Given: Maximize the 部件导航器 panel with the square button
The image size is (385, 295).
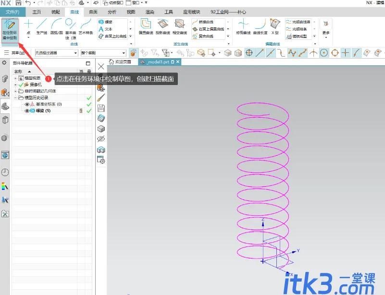Looking at the screenshot, I should (88, 63).
